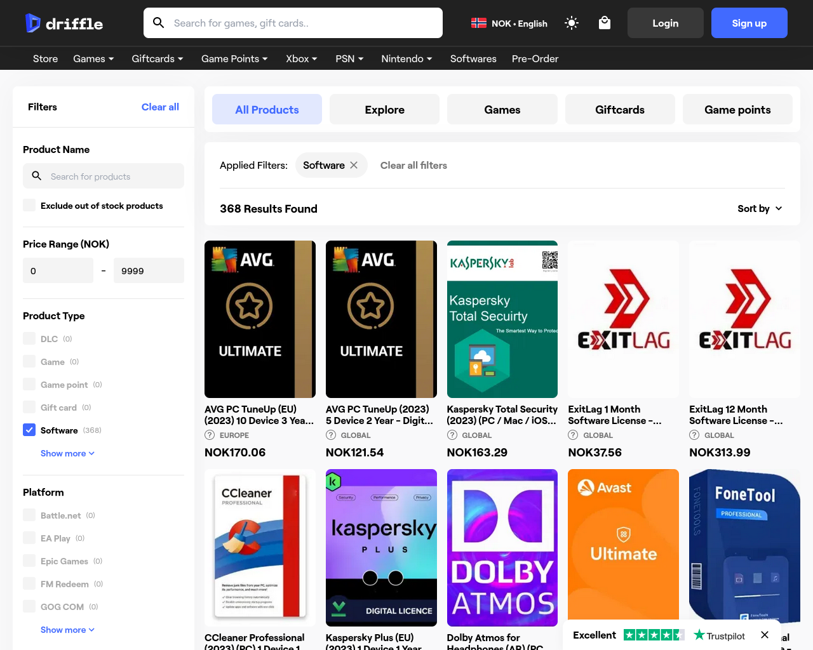Switch to the Giftcards tab
Screen dimensions: 813x650
pyautogui.click(x=620, y=109)
